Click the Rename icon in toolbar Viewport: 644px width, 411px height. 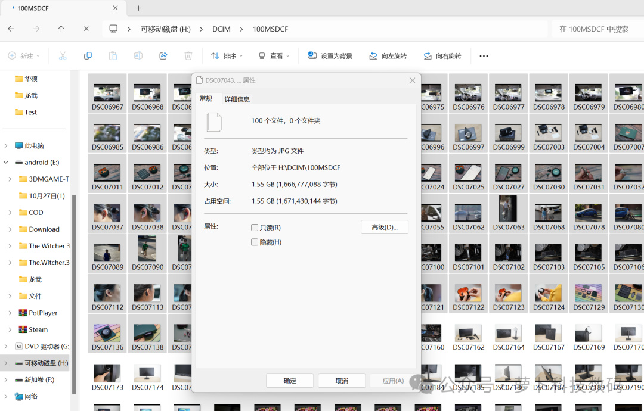(x=138, y=56)
